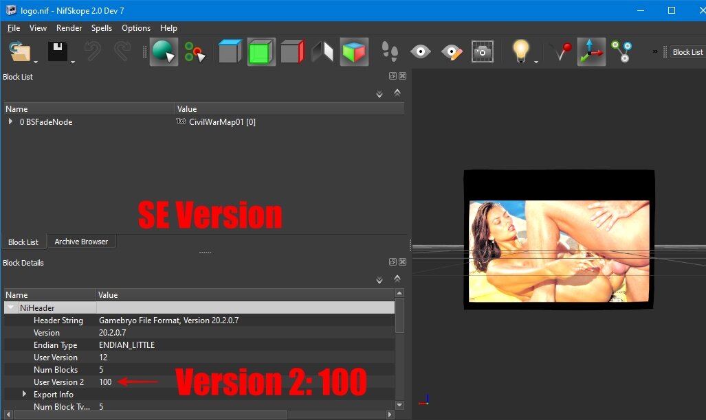Open the Load file toolbar icon
The width and height of the screenshot is (706, 420).
point(20,51)
